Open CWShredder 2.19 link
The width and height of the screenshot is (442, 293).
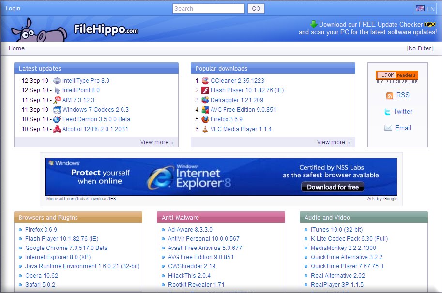tap(192, 266)
